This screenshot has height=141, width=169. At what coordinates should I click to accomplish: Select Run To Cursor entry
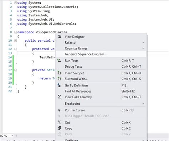[101, 110]
